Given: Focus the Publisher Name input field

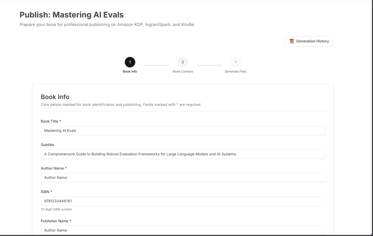Looking at the screenshot, I should [182, 230].
